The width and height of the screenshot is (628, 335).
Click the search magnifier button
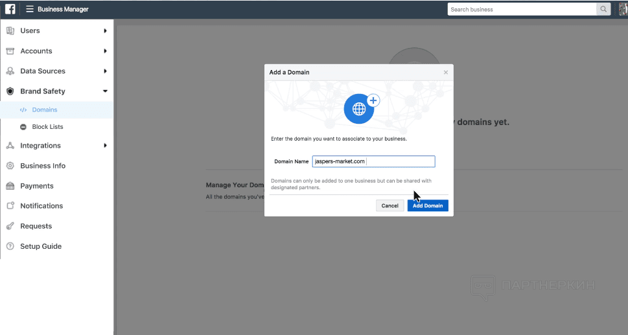[x=603, y=9]
